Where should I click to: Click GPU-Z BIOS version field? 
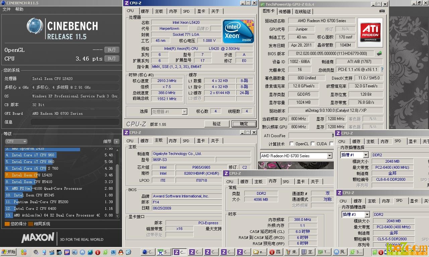(x=331, y=54)
